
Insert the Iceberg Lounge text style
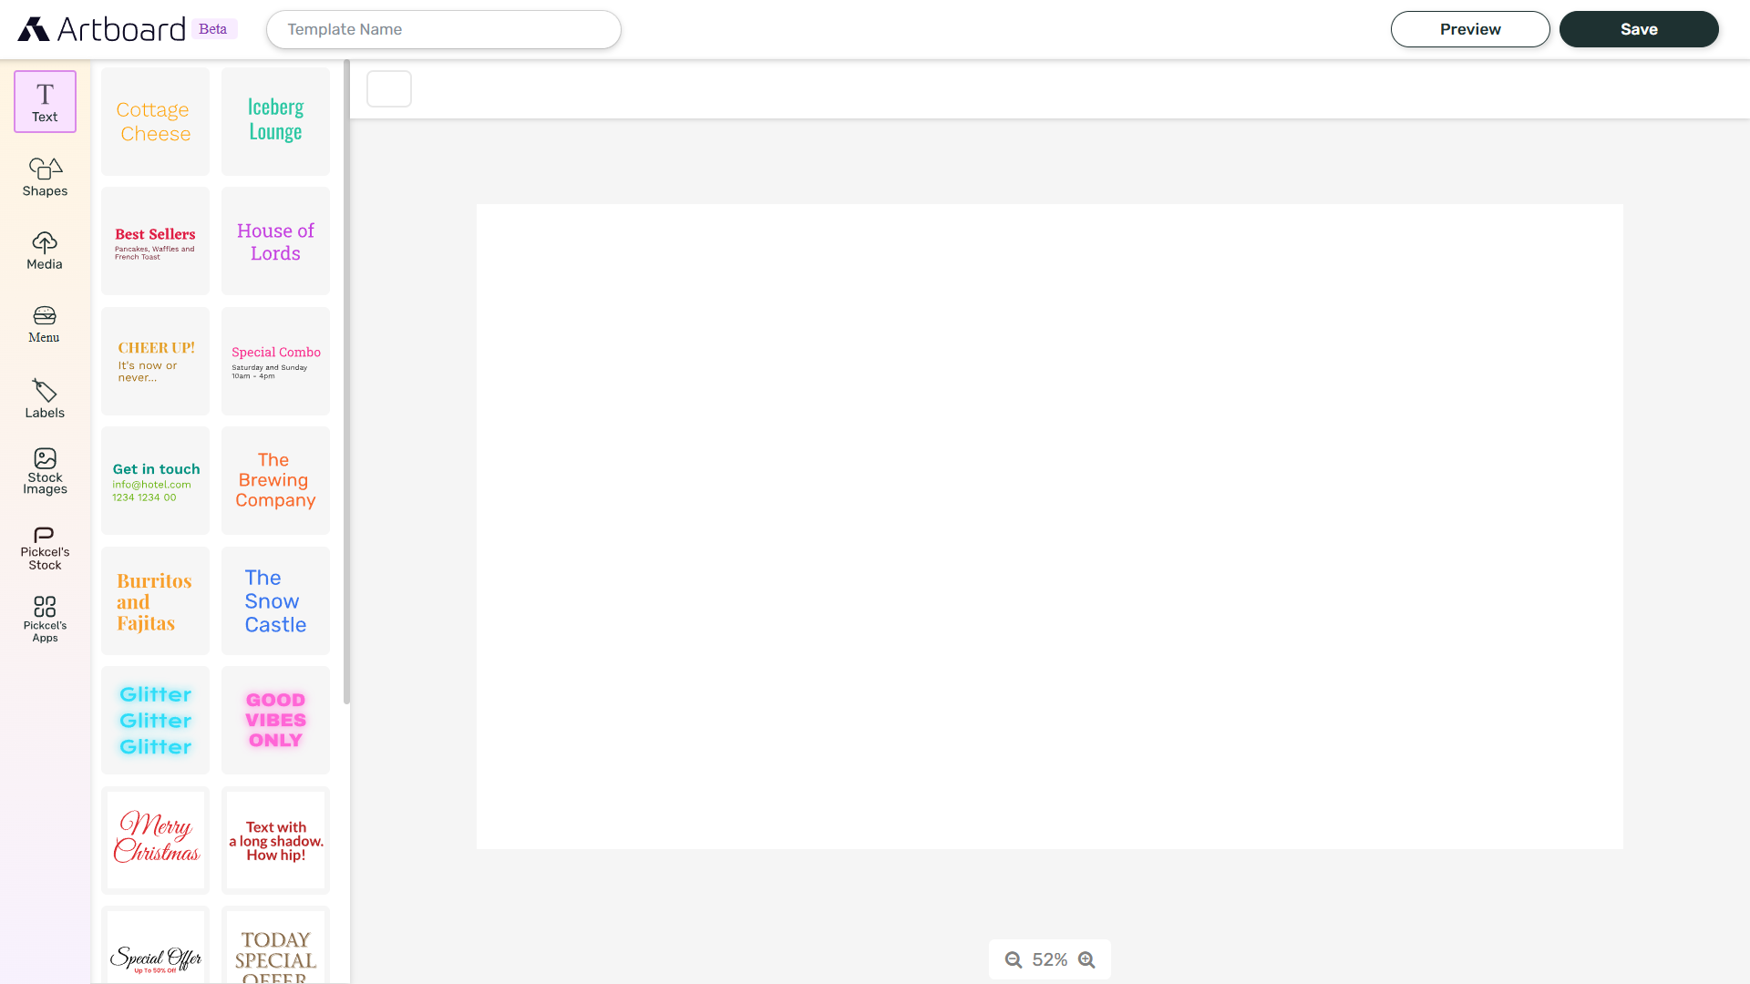click(275, 121)
